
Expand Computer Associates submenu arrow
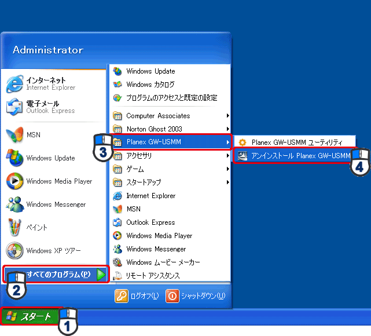(227, 116)
